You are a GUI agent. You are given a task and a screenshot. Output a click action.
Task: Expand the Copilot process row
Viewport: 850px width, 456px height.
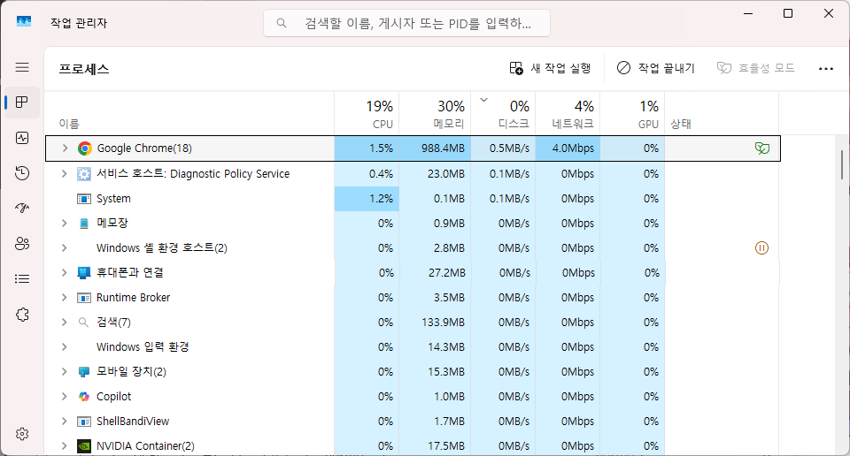coord(64,397)
